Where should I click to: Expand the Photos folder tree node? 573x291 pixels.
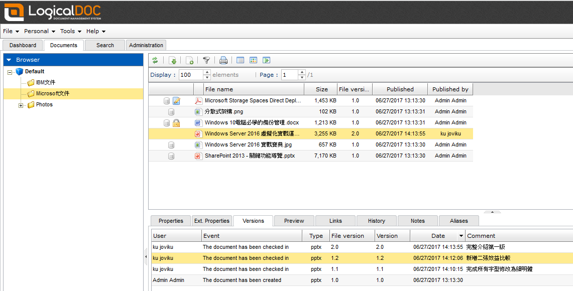pyautogui.click(x=21, y=105)
